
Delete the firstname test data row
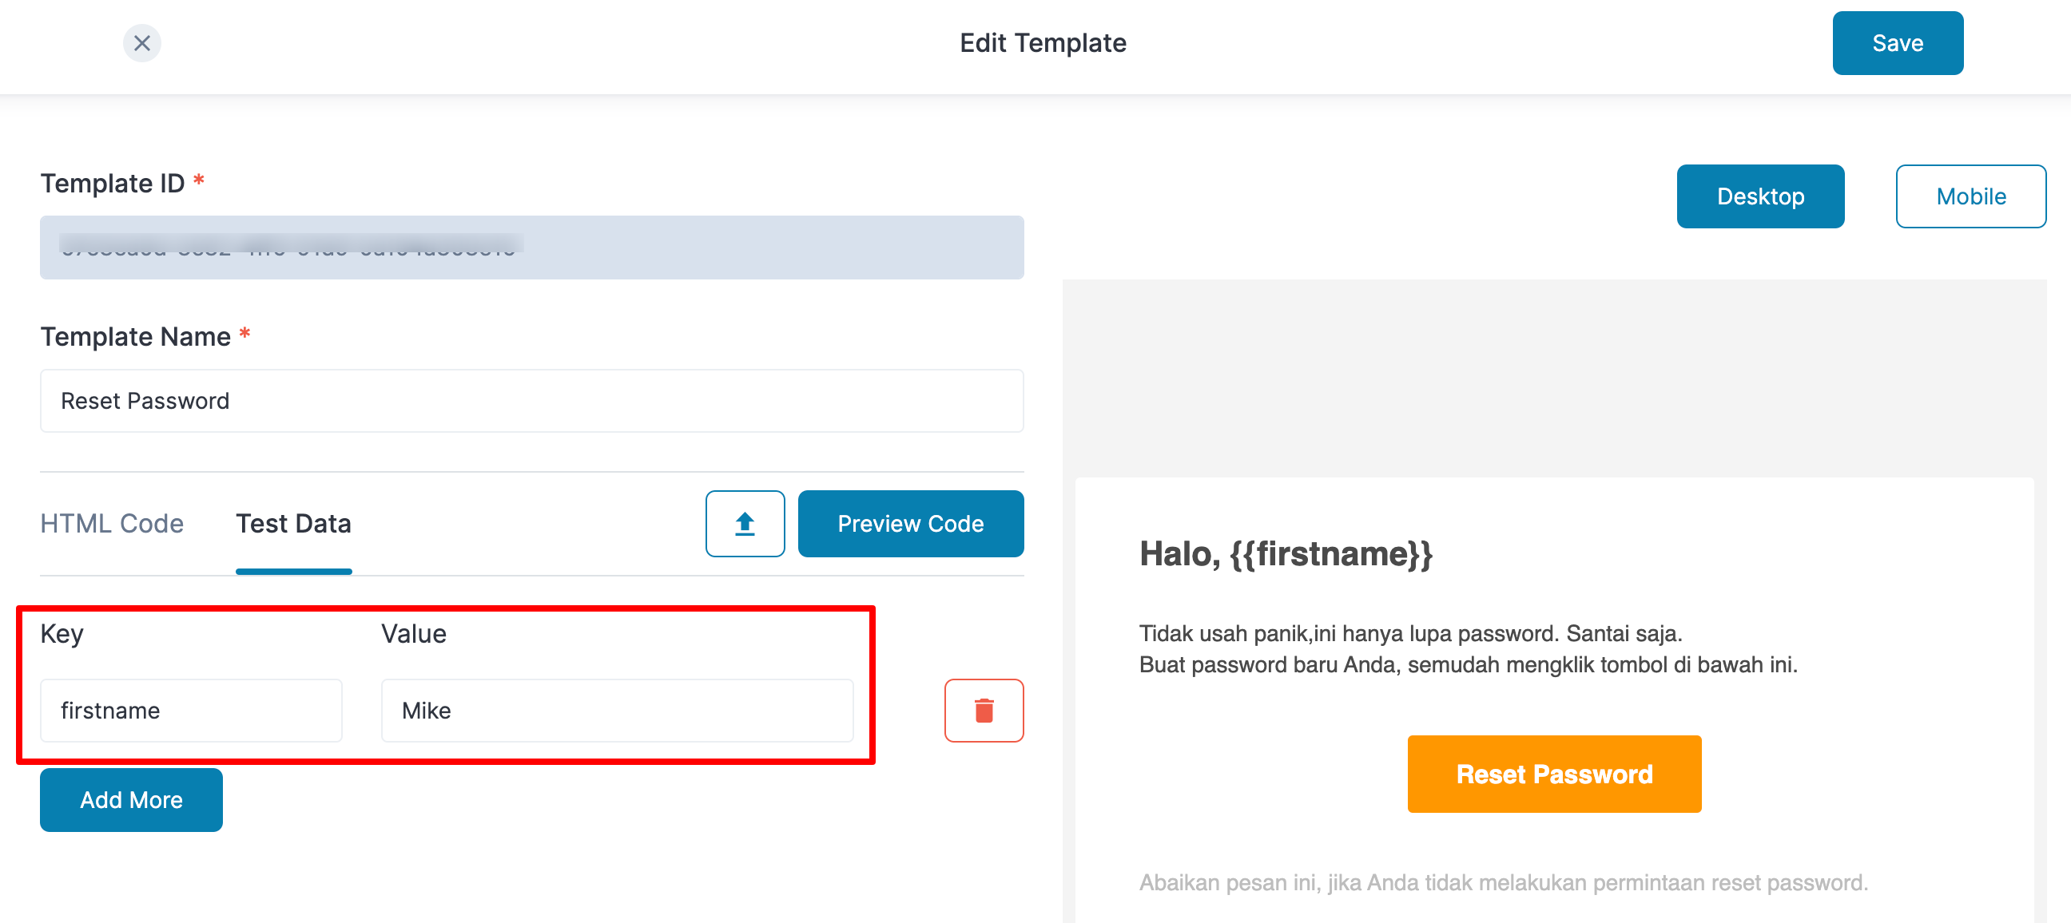pos(984,710)
